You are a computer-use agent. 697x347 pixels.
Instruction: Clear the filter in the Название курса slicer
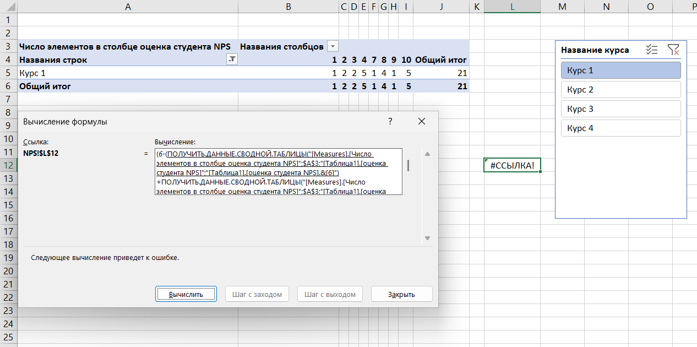(673, 50)
